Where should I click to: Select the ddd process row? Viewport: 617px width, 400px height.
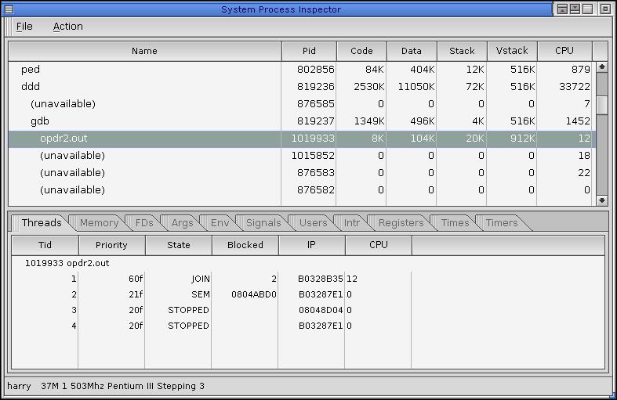click(31, 87)
